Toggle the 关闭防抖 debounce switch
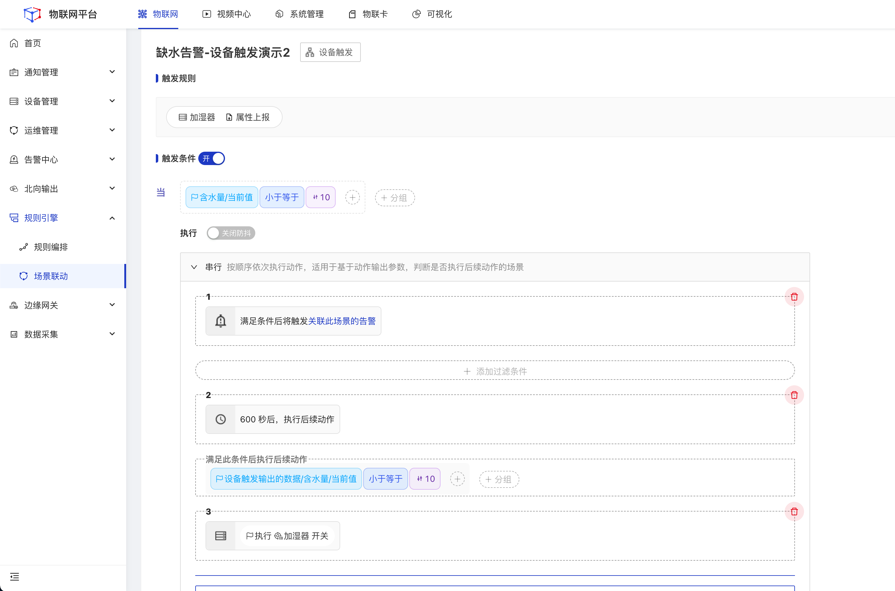This screenshot has width=895, height=591. click(x=230, y=233)
